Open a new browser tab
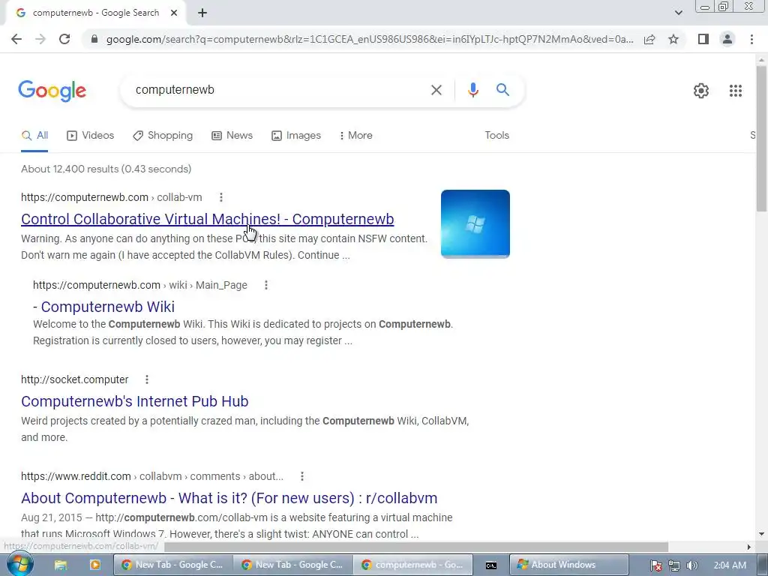 coord(202,13)
